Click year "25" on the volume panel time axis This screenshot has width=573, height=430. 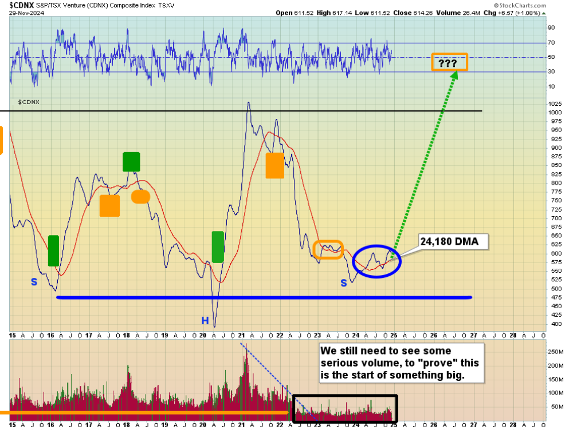coord(394,425)
